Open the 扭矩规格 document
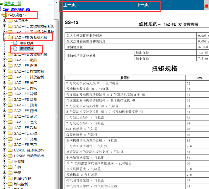209x189 pixels. (x=27, y=49)
